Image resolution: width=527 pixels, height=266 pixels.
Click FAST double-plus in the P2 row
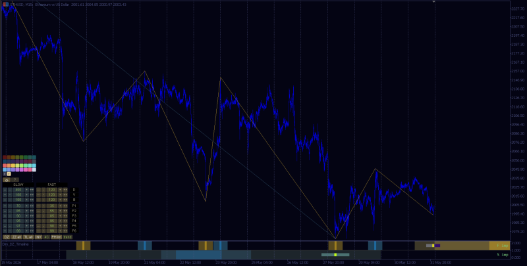click(x=65, y=211)
